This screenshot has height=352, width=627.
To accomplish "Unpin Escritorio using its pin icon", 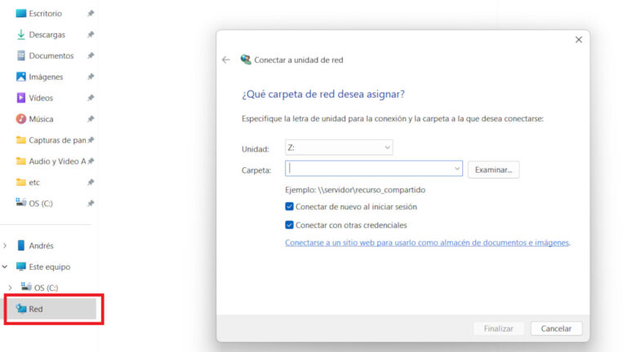I will point(91,14).
